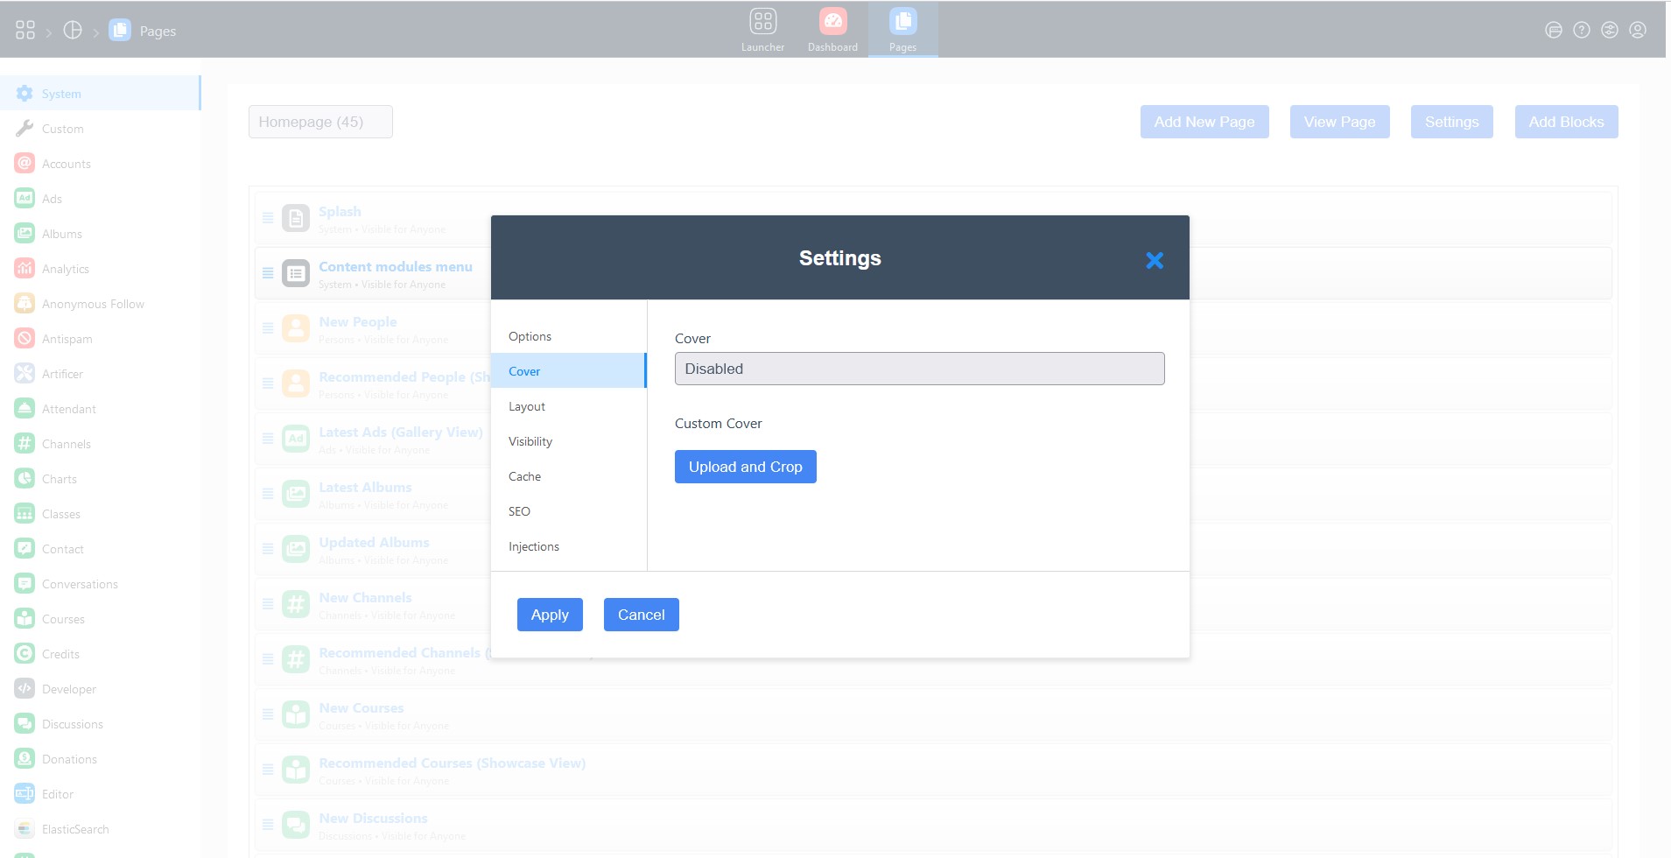1671x858 pixels.
Task: Switch to the Layout settings tab
Action: (527, 406)
